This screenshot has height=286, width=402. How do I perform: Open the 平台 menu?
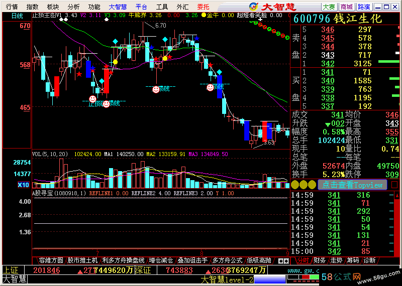142,7
